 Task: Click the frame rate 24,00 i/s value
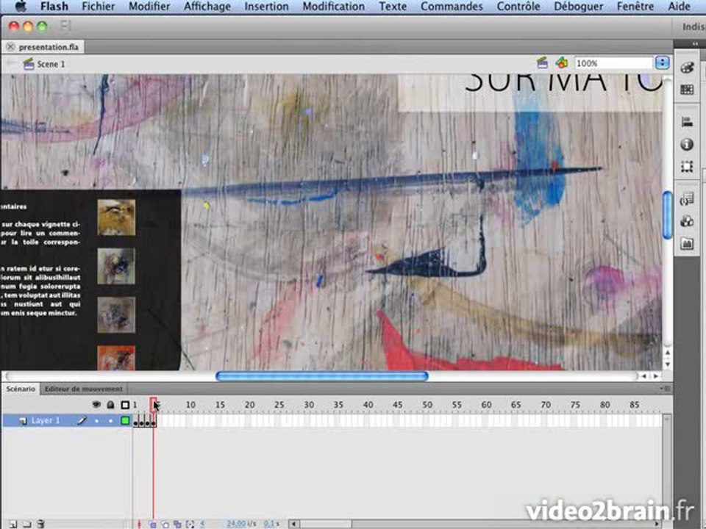click(x=241, y=524)
